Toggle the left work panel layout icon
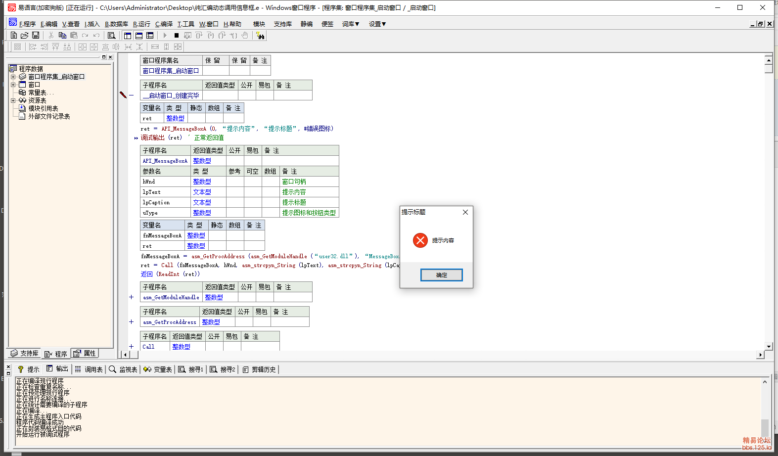This screenshot has height=456, width=778. (x=128, y=36)
